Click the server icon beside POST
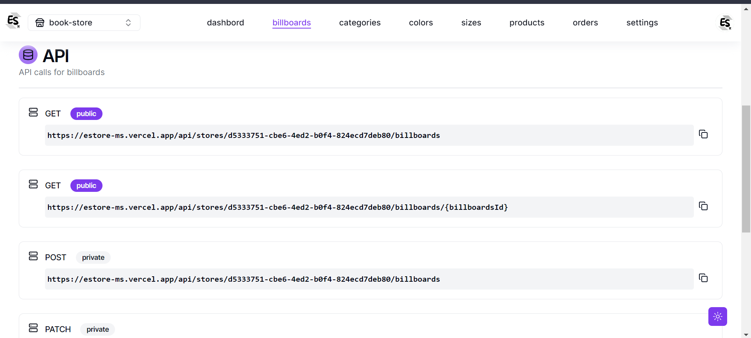This screenshot has width=751, height=338. [x=33, y=256]
